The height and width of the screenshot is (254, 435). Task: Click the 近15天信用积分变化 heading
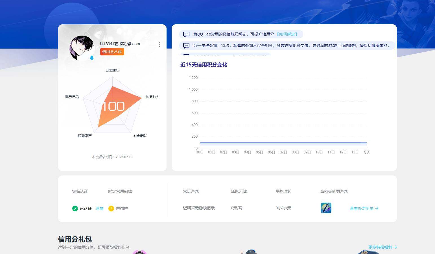(204, 65)
